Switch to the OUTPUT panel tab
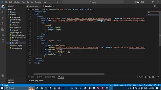161x90 pixels. click(40, 77)
